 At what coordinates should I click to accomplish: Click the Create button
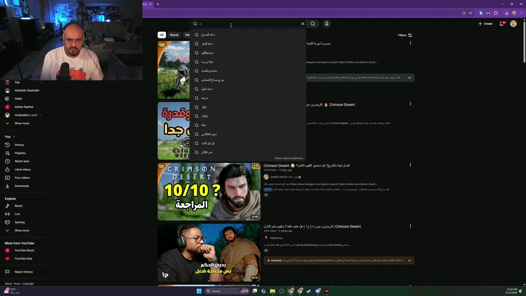(x=485, y=24)
